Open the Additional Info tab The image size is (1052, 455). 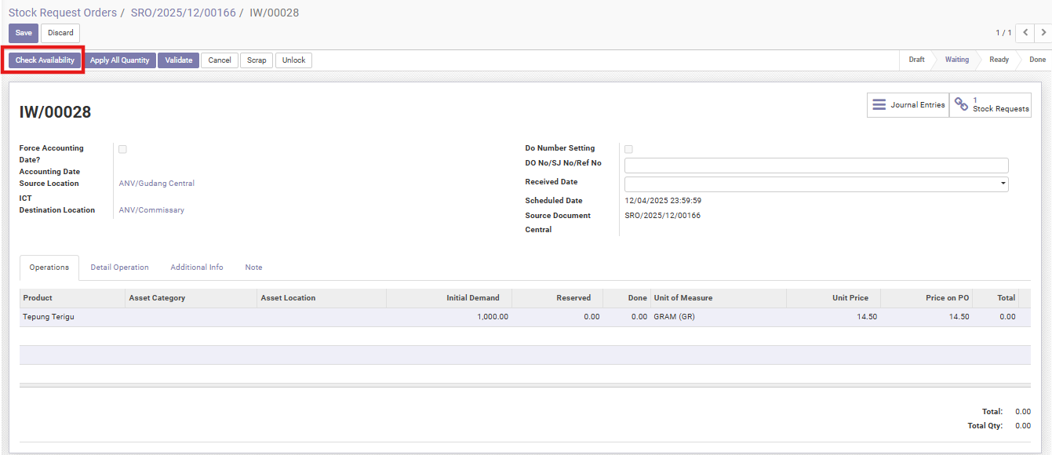tap(197, 268)
